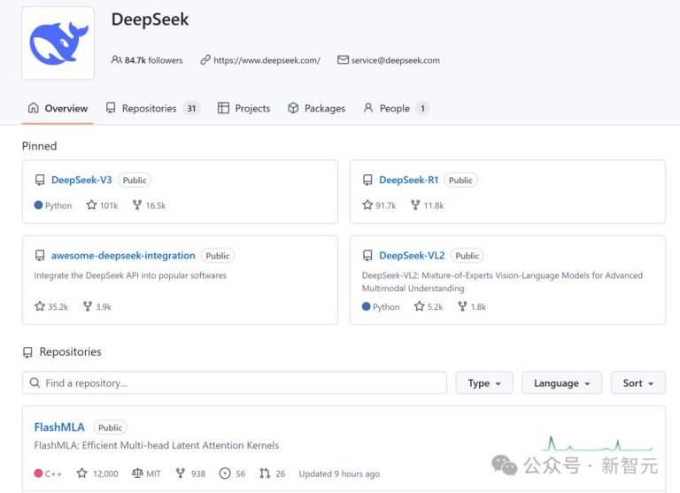Screen dimensions: 680x493
Task: Click the MIT license scale icon
Action: (137, 473)
